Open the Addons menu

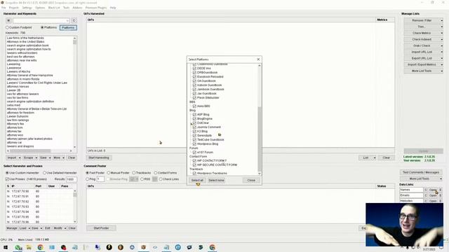point(77,8)
